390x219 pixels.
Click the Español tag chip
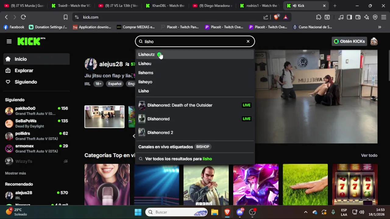115,84
